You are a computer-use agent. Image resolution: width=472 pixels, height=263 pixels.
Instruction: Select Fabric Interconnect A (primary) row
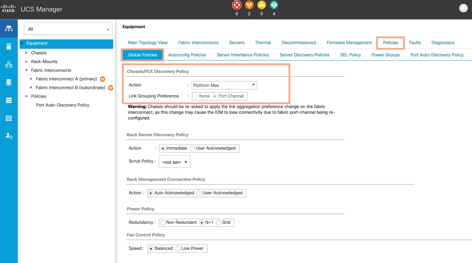point(66,79)
